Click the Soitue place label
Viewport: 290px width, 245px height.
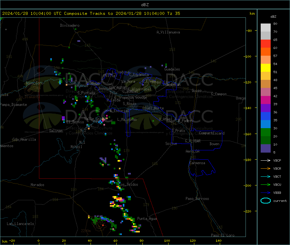[171, 144]
